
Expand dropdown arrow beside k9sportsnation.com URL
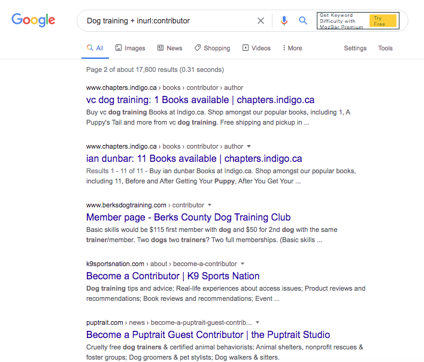tap(243, 264)
